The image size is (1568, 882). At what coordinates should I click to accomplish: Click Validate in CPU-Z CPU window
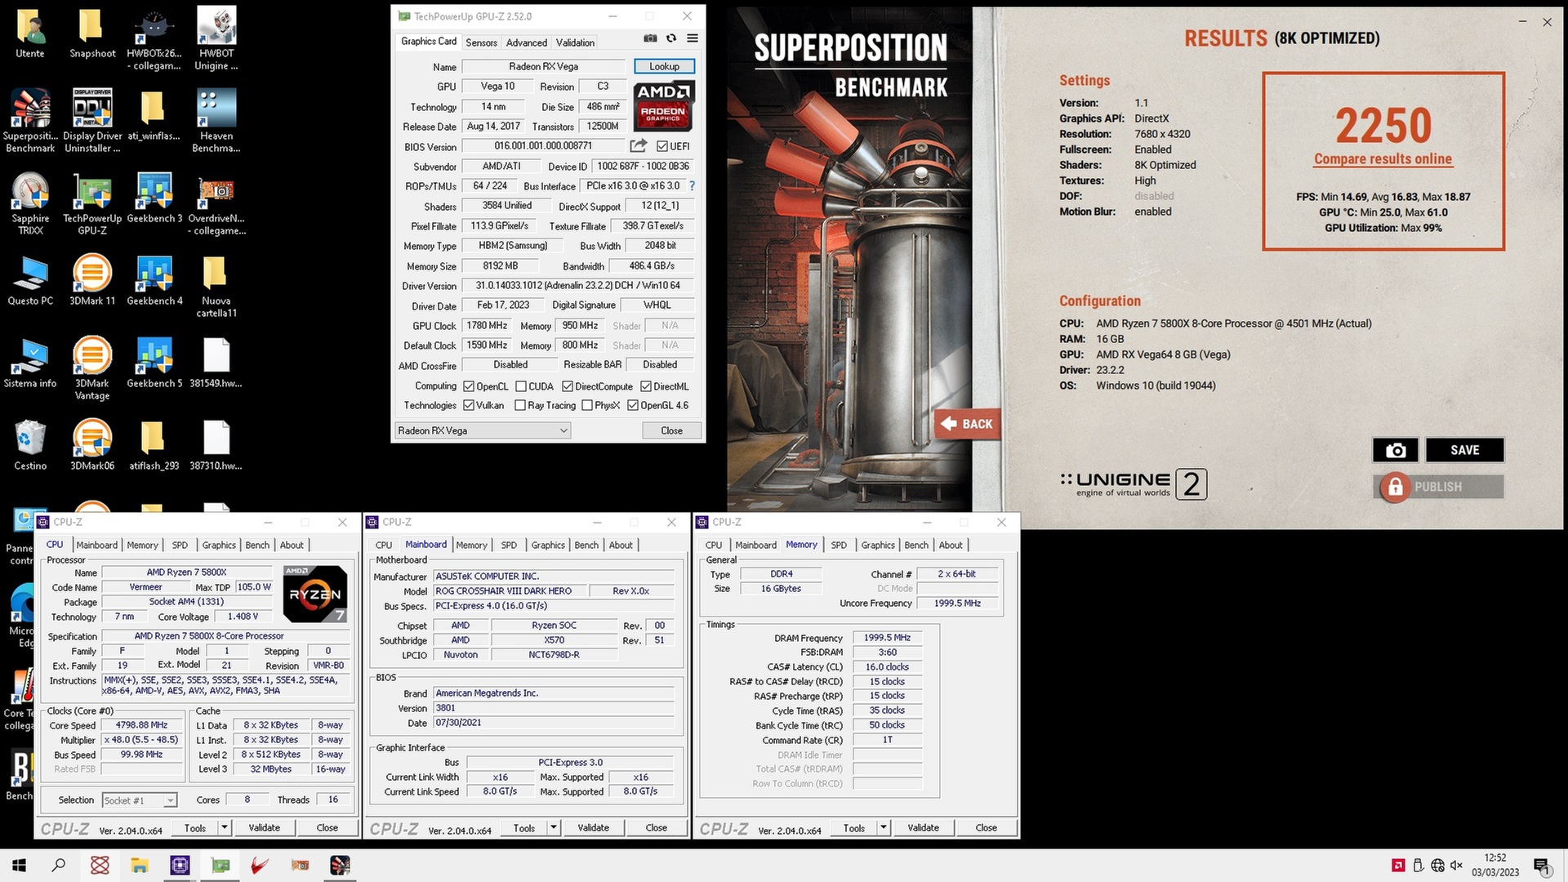[264, 827]
